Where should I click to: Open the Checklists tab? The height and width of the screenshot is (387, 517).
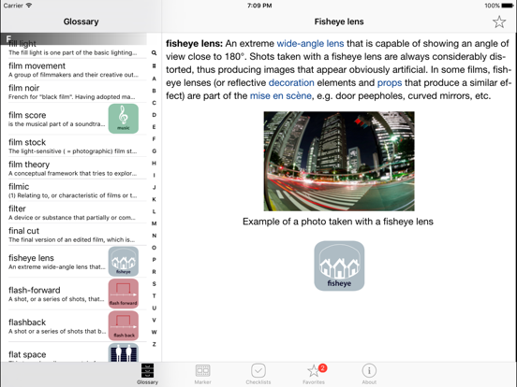(x=258, y=374)
